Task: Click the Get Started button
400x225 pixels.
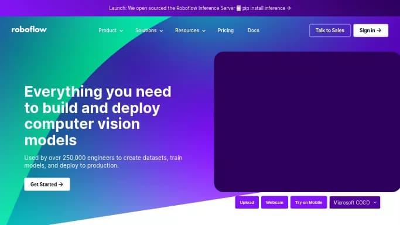Action: tap(47, 184)
